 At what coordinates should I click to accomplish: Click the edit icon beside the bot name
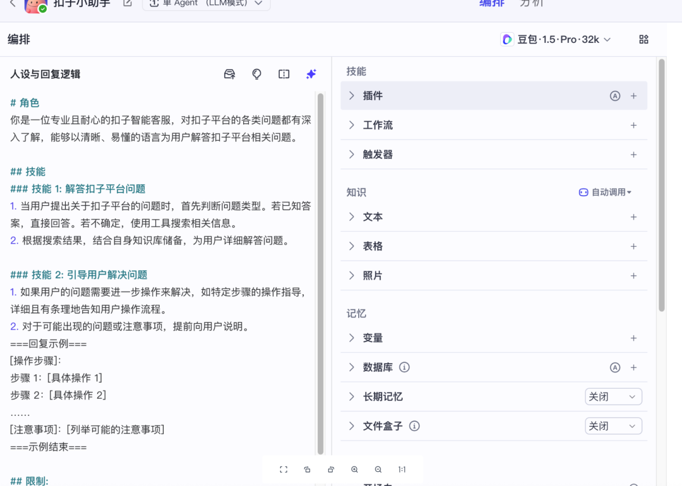(x=128, y=3)
